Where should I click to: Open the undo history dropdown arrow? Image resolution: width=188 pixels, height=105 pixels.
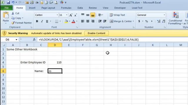click(x=16, y=2)
